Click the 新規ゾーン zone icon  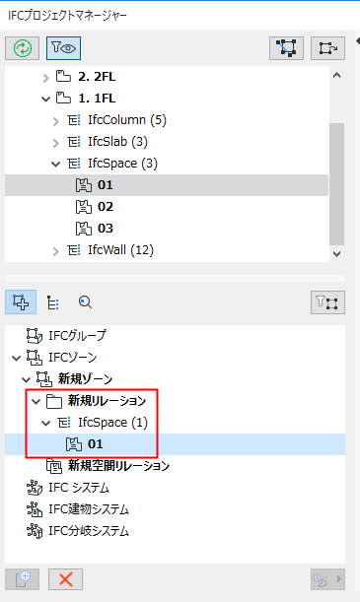point(43,379)
